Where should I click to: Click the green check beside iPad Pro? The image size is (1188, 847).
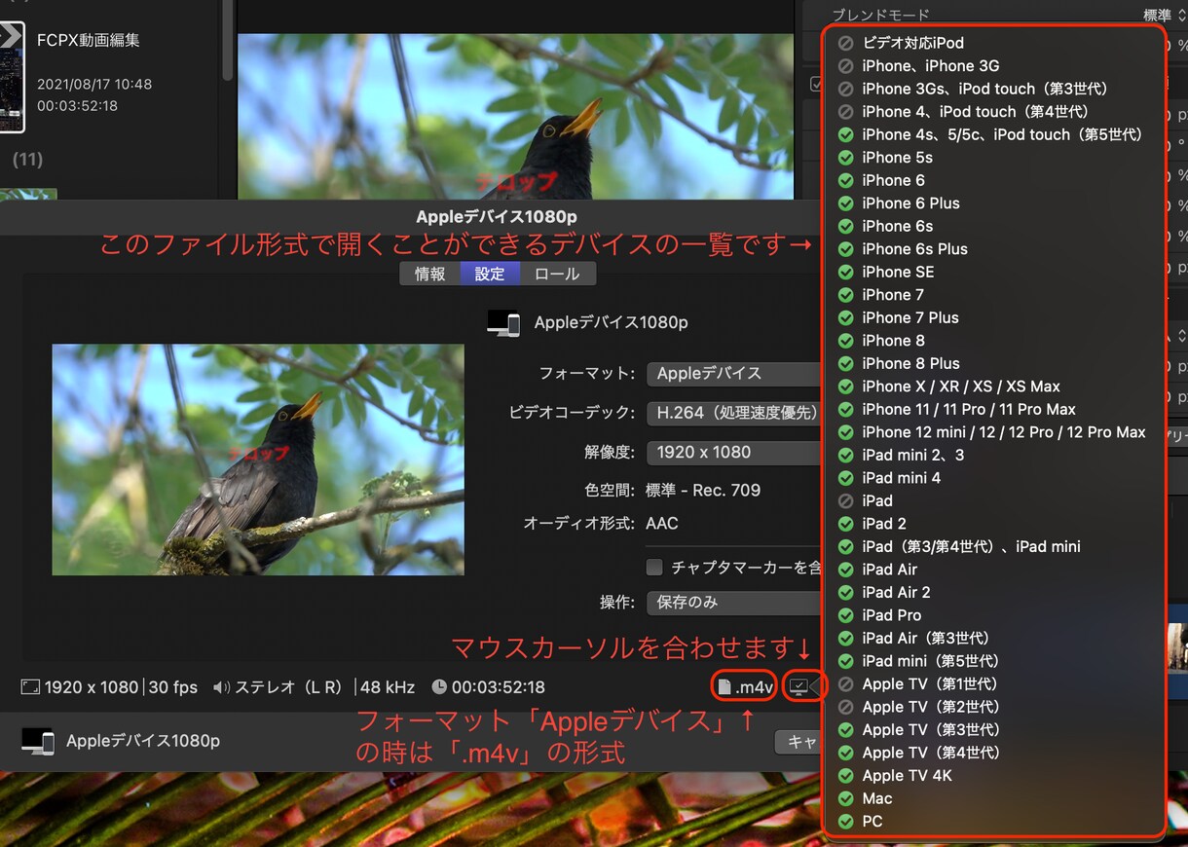[845, 615]
